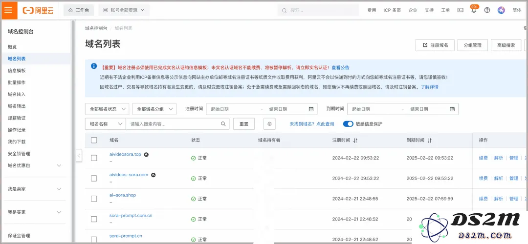
Task: Click the magnifier icon in the domain search box
Action: tap(223, 123)
